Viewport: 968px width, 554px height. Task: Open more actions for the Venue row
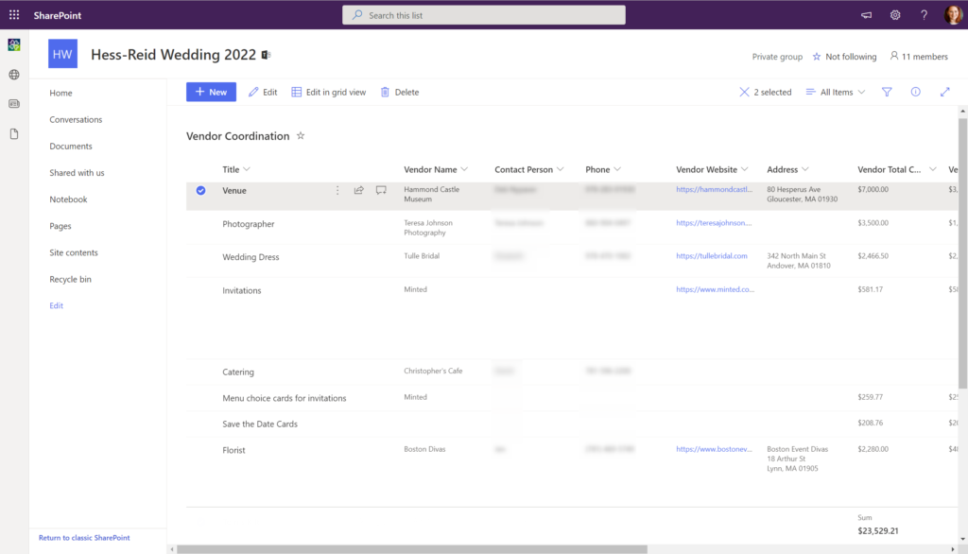(337, 190)
